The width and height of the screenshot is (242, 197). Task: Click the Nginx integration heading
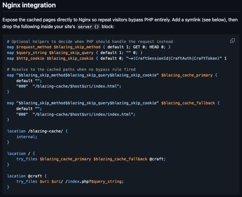(29, 5)
